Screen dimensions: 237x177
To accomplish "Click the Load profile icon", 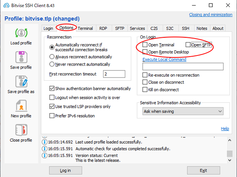I will coord(21,33).
